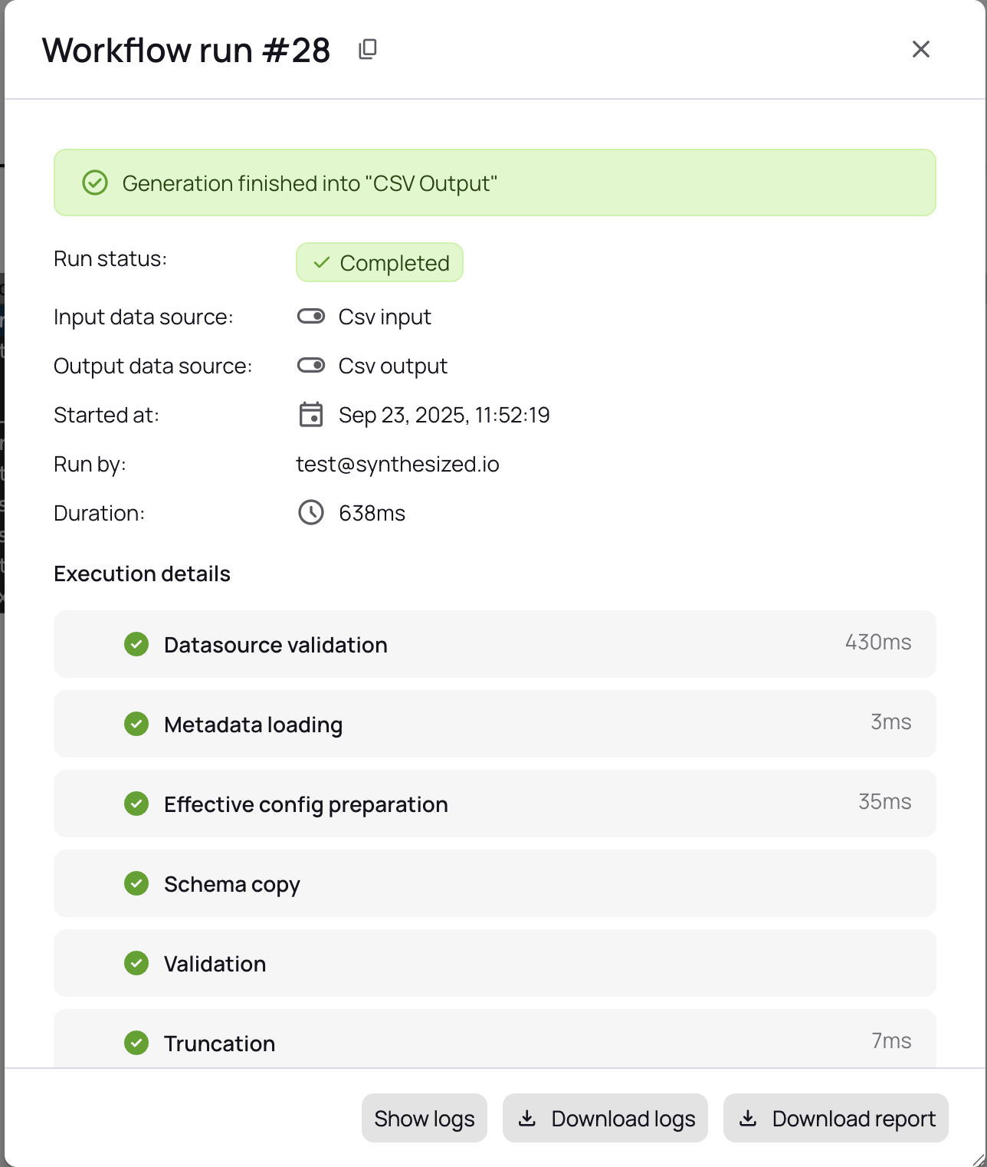Download the run report
987x1167 pixels.
(x=835, y=1119)
